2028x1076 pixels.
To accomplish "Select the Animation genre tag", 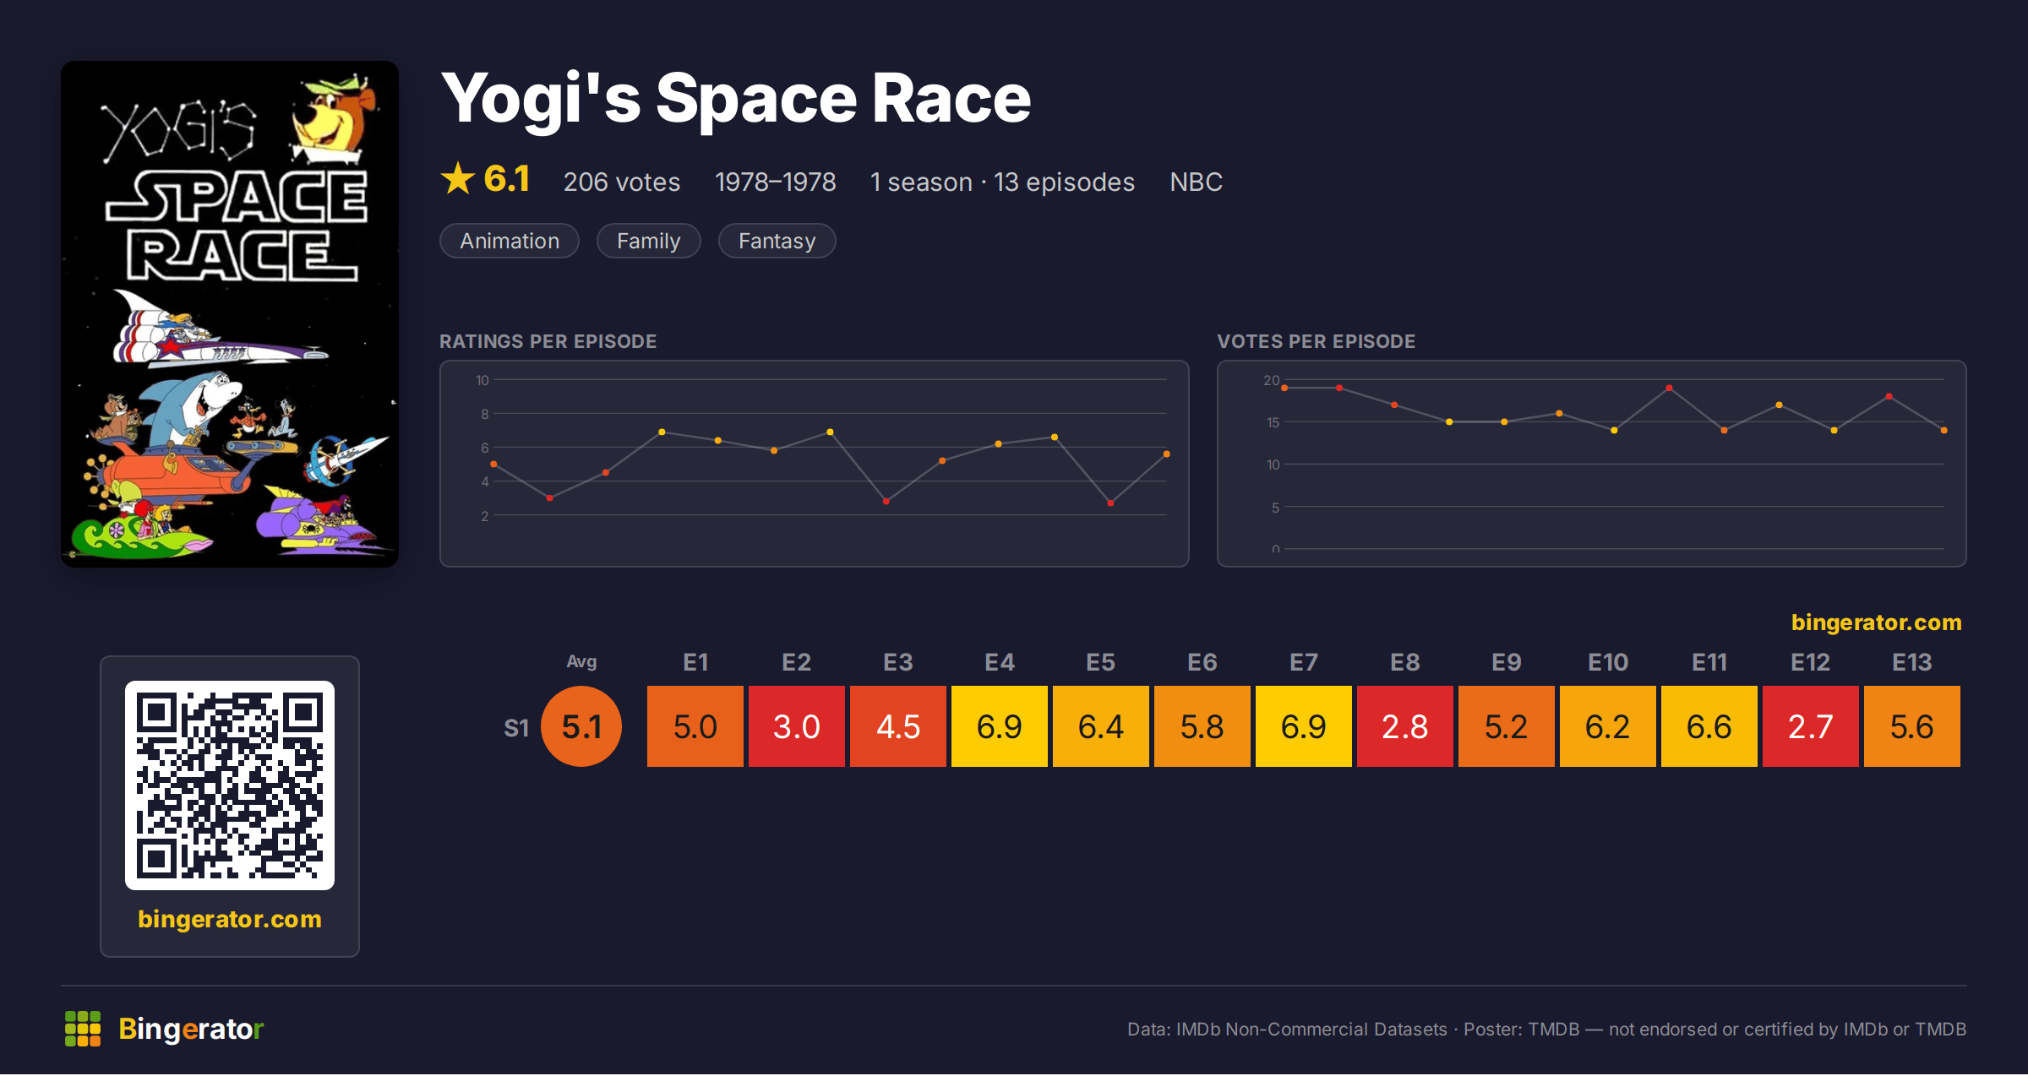I will [510, 241].
